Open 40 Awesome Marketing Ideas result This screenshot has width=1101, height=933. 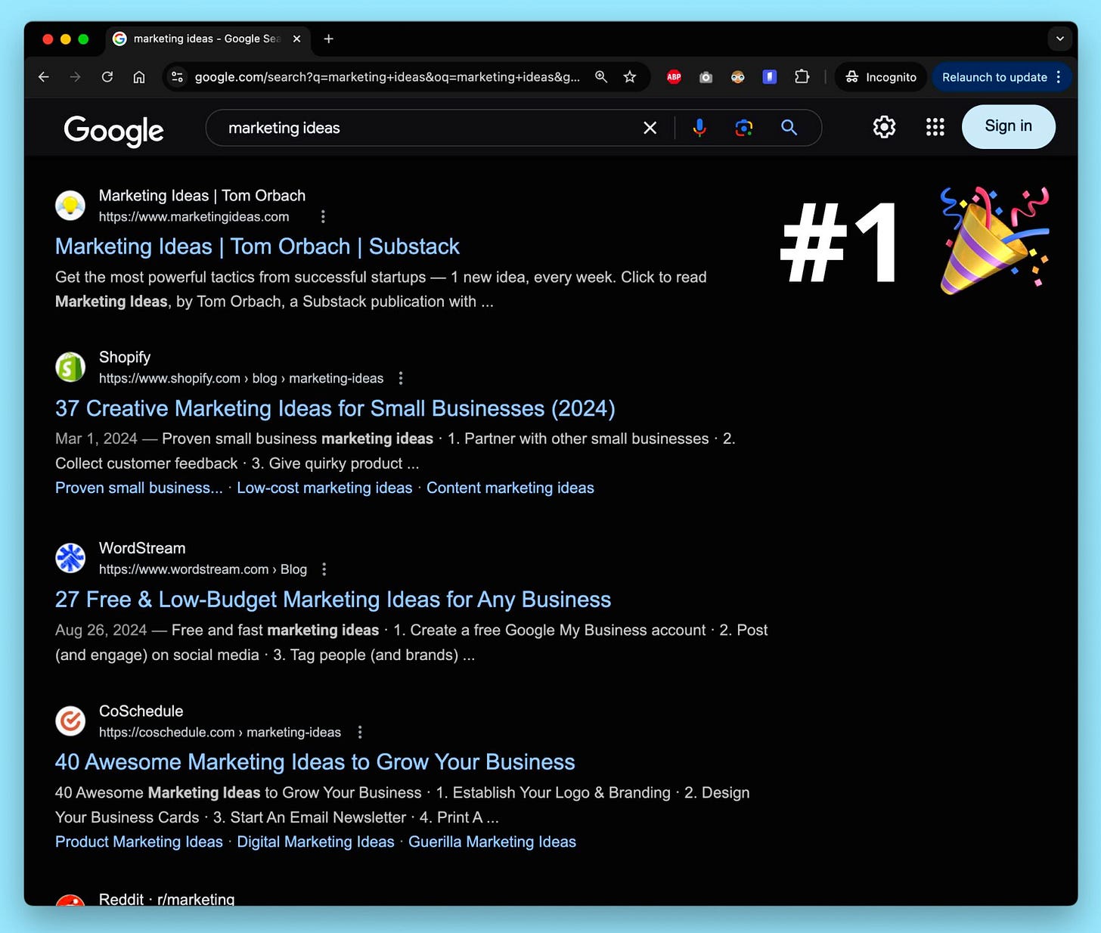pos(315,762)
